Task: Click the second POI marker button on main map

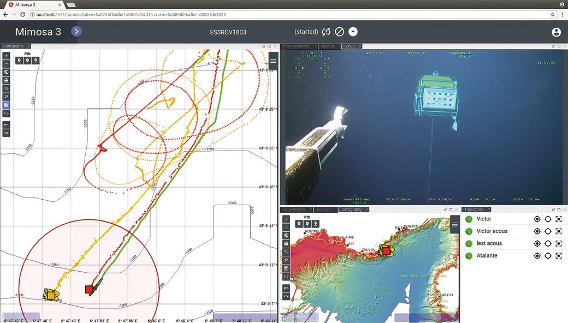Action: click(x=27, y=61)
